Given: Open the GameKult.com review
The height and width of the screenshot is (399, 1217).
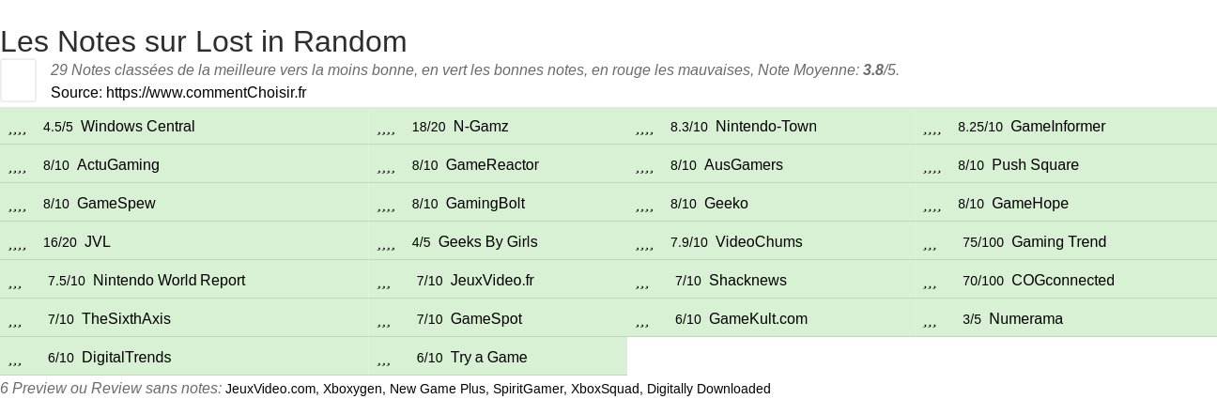Looking at the screenshot, I should pyautogui.click(x=758, y=319).
